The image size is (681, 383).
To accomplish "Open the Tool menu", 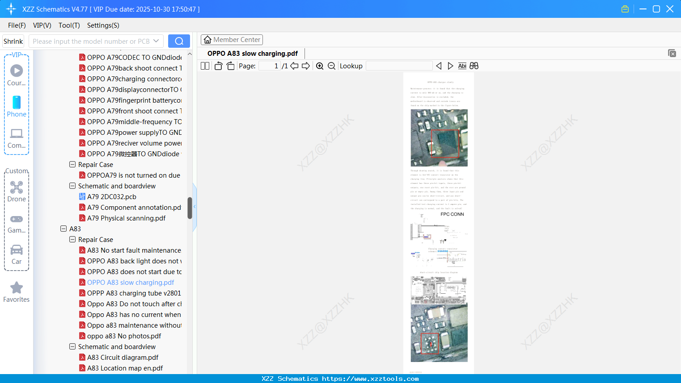I will point(69,25).
